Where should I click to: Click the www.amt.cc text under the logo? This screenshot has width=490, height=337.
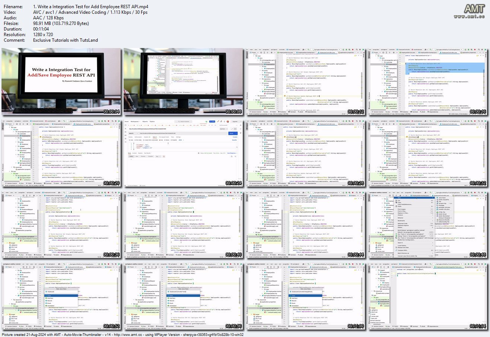(x=469, y=17)
